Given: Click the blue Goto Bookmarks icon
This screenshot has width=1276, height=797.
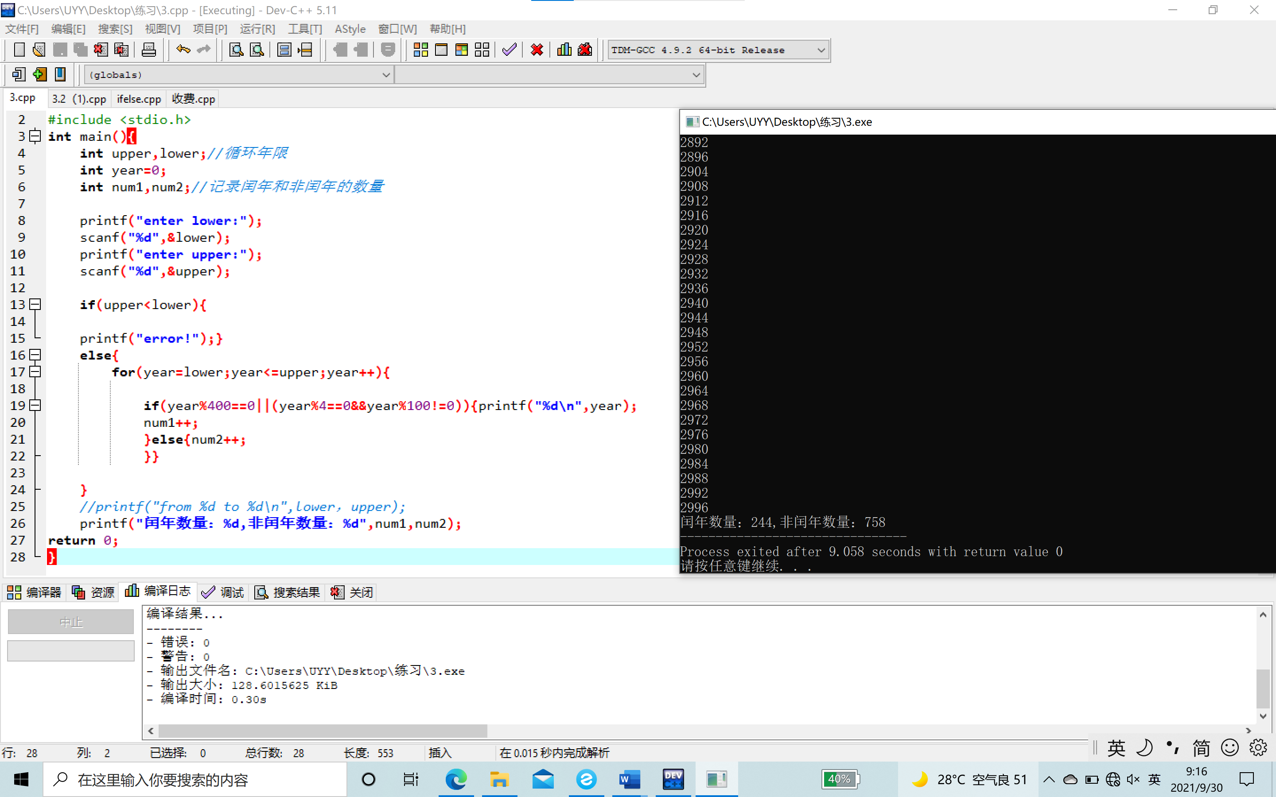Looking at the screenshot, I should pos(60,74).
